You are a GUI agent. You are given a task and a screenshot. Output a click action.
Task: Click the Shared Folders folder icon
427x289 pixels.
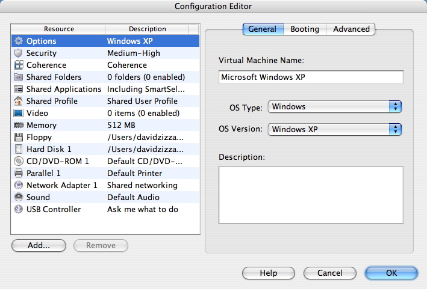(19, 77)
